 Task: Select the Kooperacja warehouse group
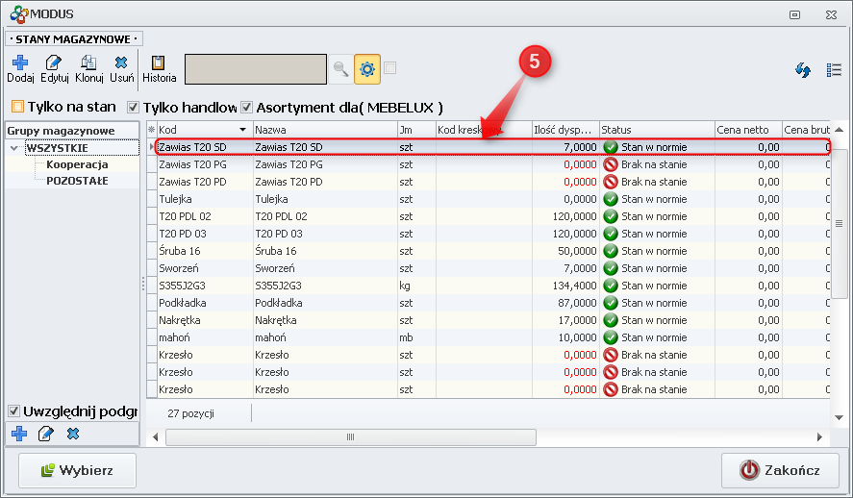[77, 164]
